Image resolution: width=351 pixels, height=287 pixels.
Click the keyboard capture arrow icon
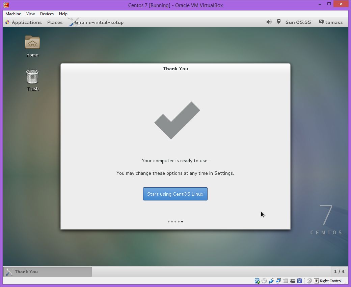tap(316, 281)
